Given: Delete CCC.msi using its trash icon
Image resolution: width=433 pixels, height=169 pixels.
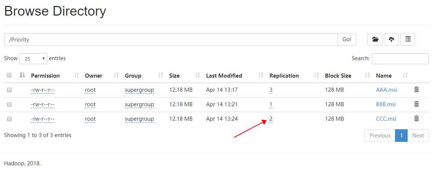Looking at the screenshot, I should click(417, 118).
